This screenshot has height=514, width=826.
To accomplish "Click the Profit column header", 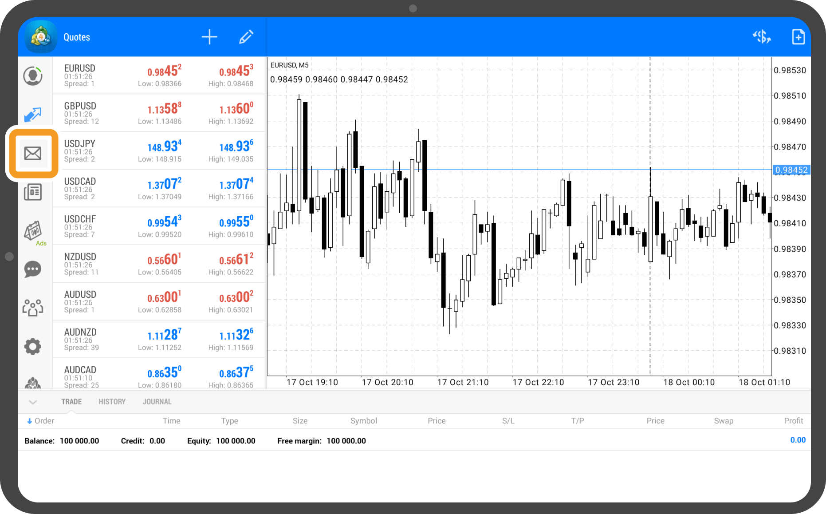I will coord(793,421).
